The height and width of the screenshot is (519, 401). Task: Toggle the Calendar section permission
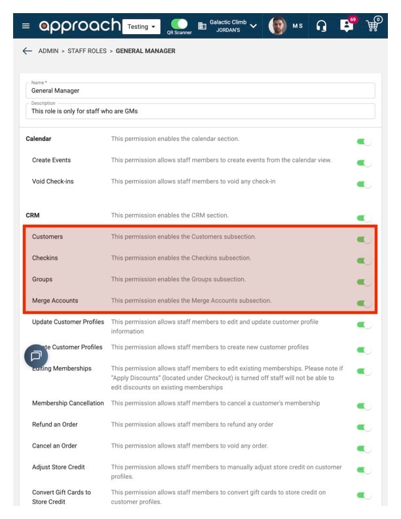[364, 142]
